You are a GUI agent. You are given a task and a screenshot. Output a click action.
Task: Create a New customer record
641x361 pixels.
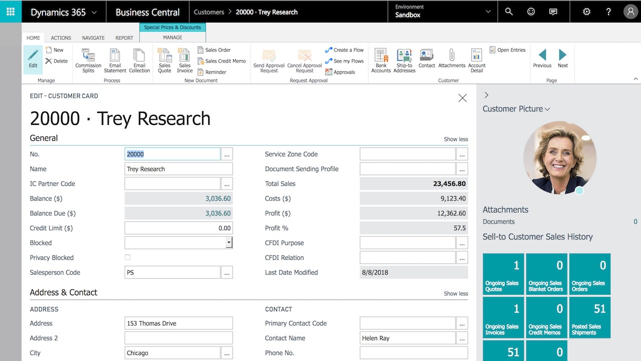coord(55,50)
